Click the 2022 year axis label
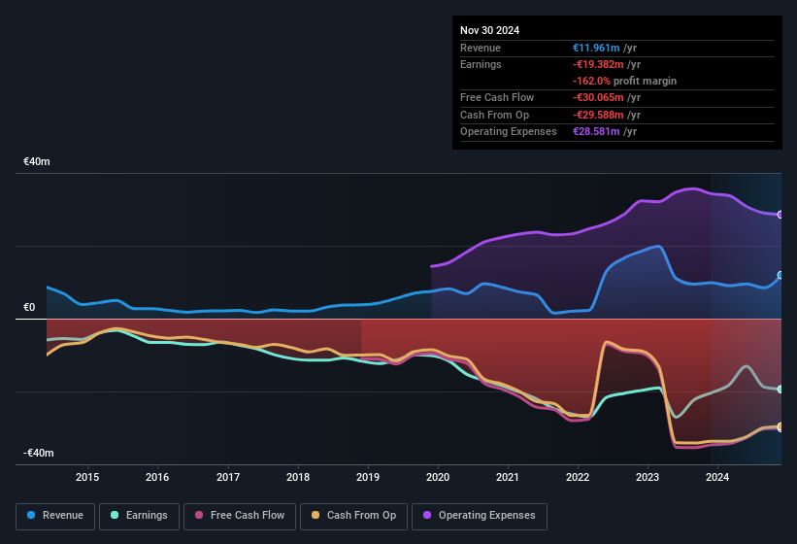Screen dimensions: 797x544 [x=578, y=477]
